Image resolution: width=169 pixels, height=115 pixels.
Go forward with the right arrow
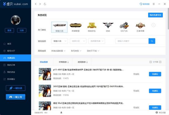tap(40, 4)
